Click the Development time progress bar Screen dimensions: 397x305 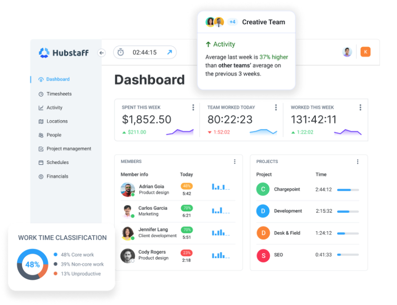pyautogui.click(x=348, y=211)
